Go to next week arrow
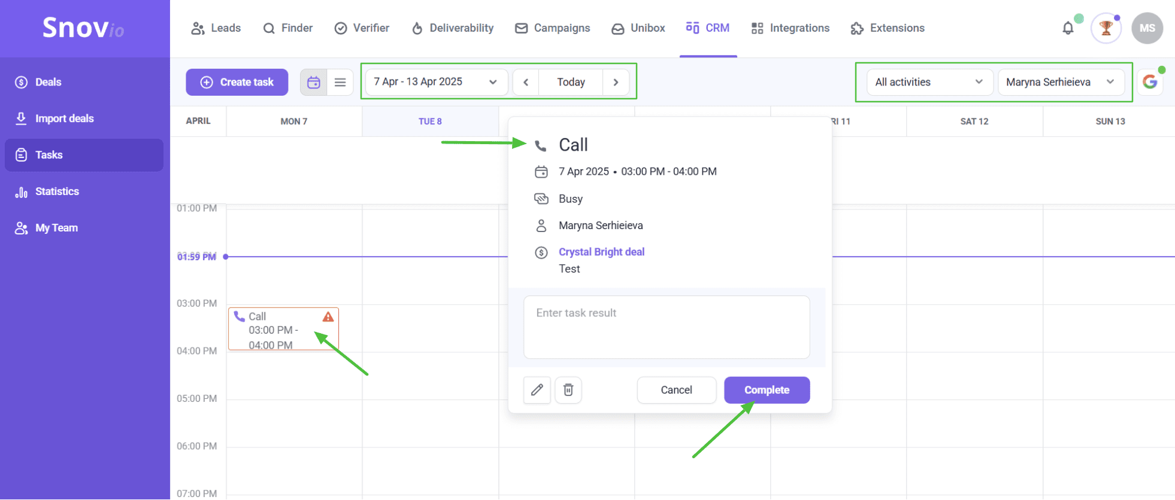Screen dimensions: 1175x500 point(616,83)
